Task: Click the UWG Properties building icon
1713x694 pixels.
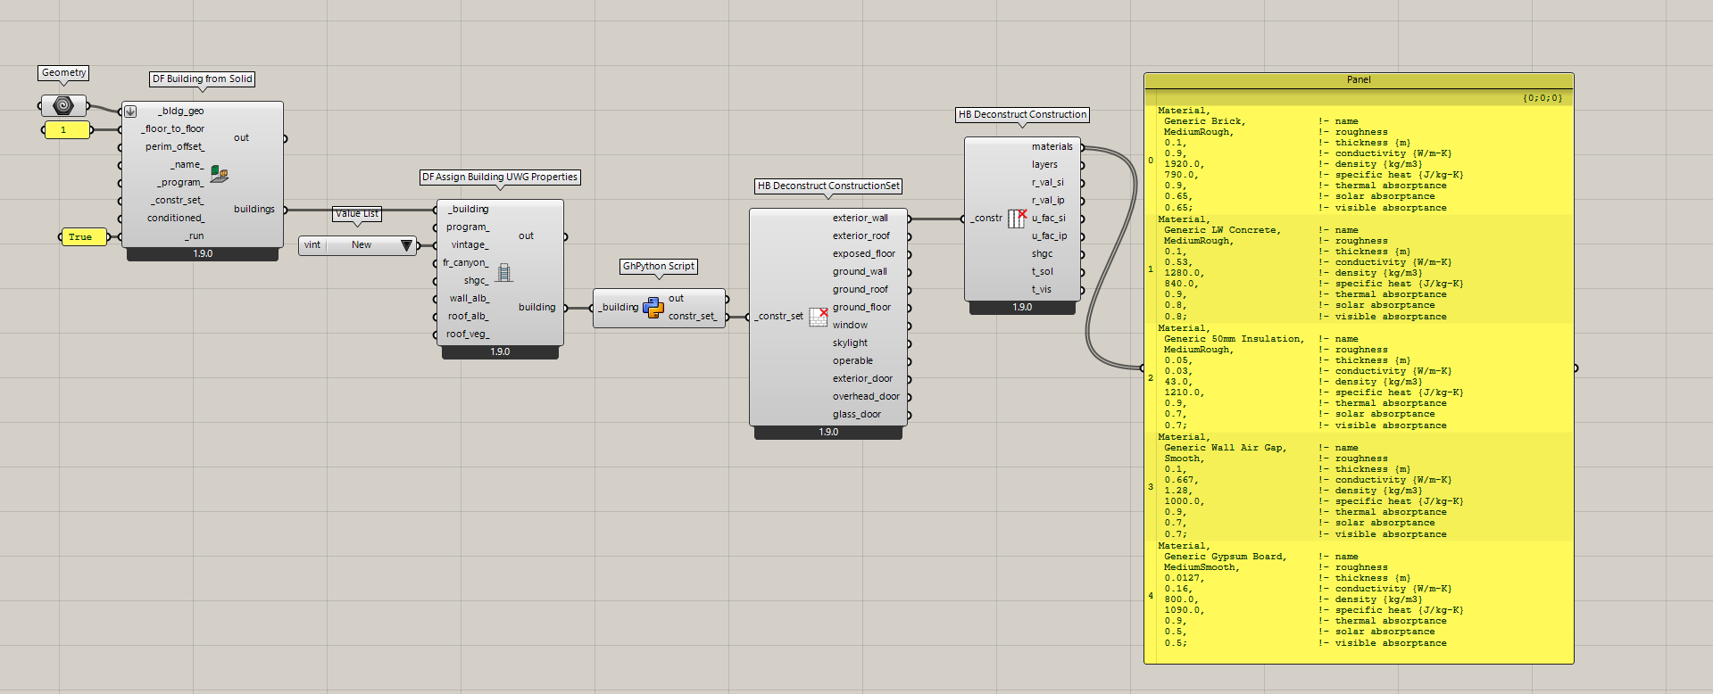Action: 504,272
